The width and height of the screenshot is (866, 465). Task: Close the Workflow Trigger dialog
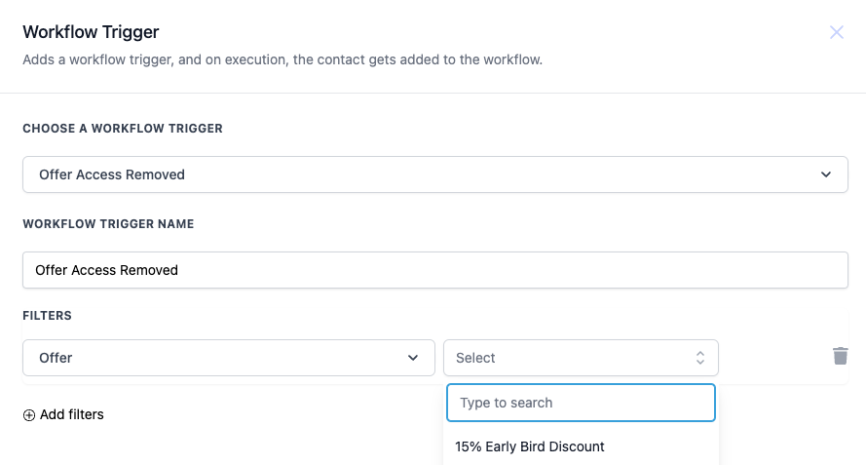point(836,32)
